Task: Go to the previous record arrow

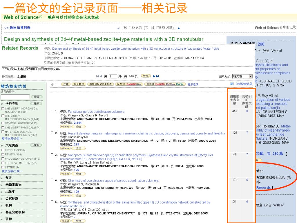Action: [118, 28]
